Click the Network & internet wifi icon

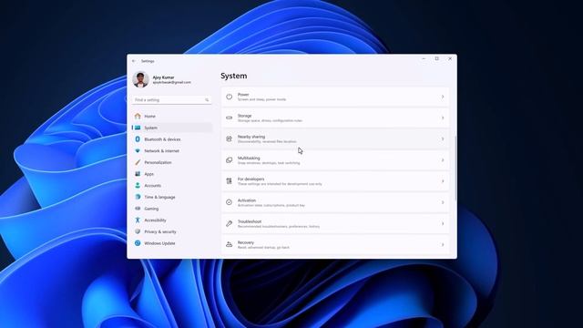click(x=138, y=150)
